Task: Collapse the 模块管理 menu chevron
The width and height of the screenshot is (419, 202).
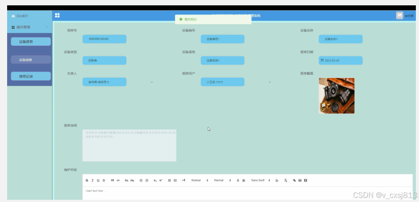Action: (47, 27)
